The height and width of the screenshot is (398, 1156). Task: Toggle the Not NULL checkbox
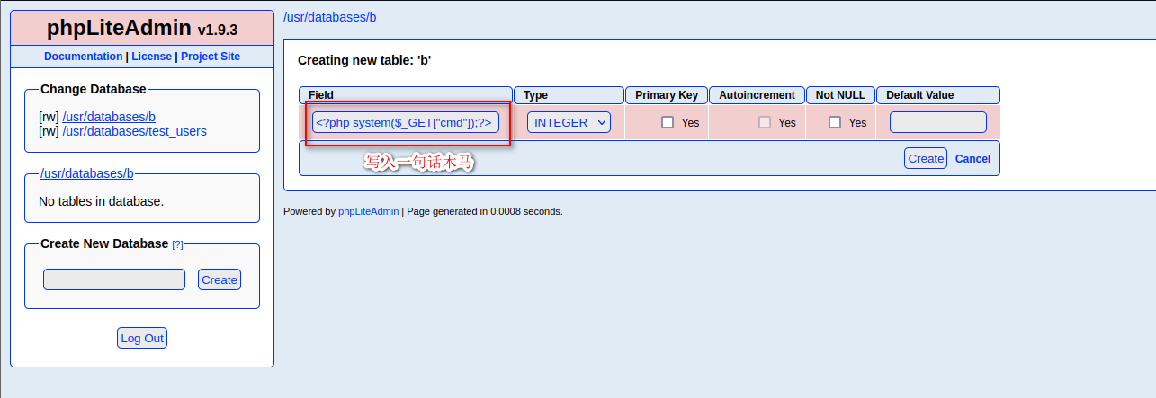[x=835, y=122]
